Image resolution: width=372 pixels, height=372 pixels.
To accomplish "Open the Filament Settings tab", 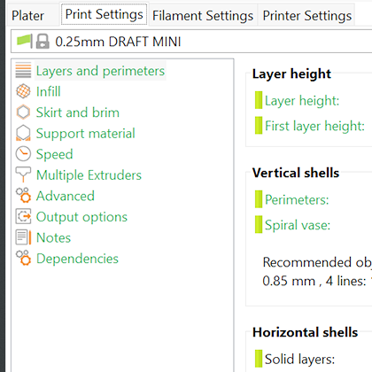I will 203,15.
